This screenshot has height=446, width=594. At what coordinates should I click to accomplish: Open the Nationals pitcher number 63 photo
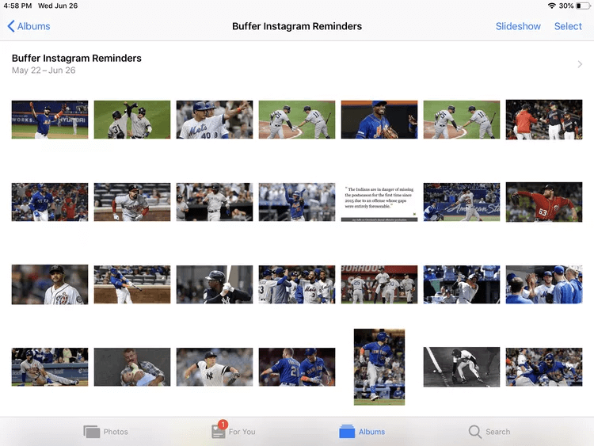click(x=544, y=202)
